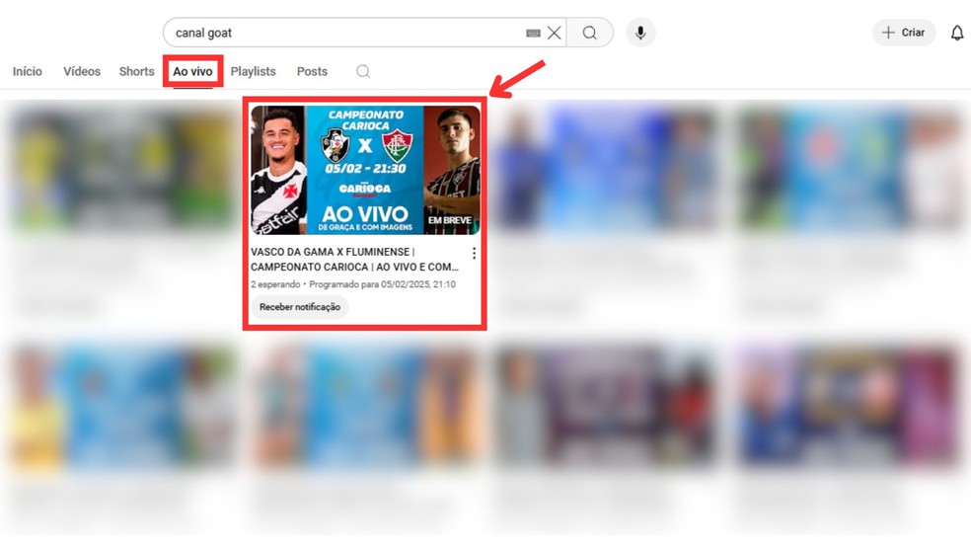Click the magnifier search button

click(x=589, y=33)
